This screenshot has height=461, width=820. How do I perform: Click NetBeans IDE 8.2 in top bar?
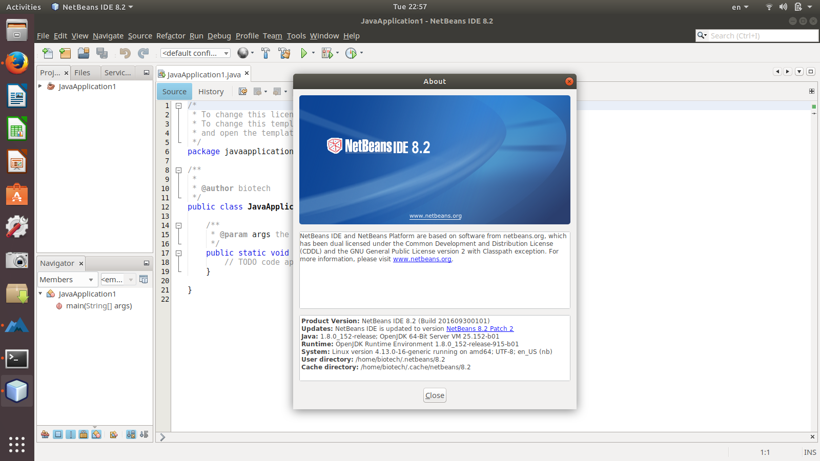tap(92, 7)
